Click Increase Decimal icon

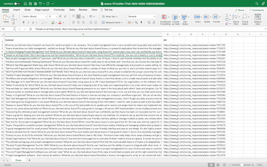point(149,23)
